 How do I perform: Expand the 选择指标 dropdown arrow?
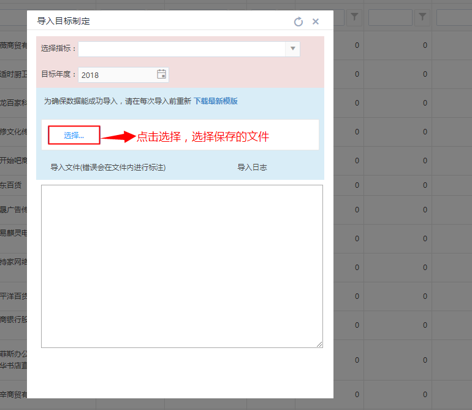(292, 49)
